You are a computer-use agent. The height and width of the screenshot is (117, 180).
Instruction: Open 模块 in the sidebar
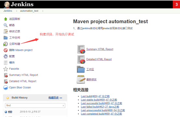coord(12,63)
